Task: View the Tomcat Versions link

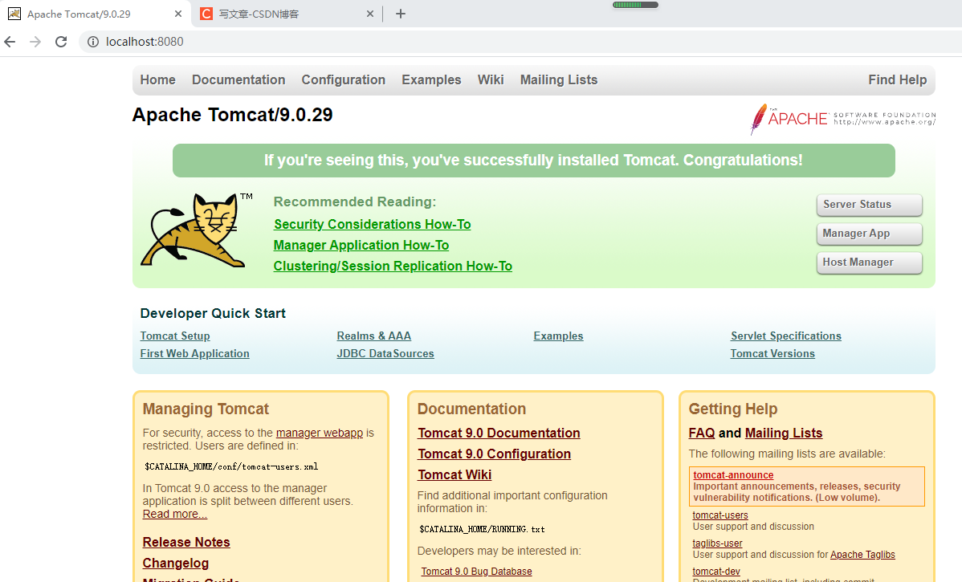Action: 772,354
